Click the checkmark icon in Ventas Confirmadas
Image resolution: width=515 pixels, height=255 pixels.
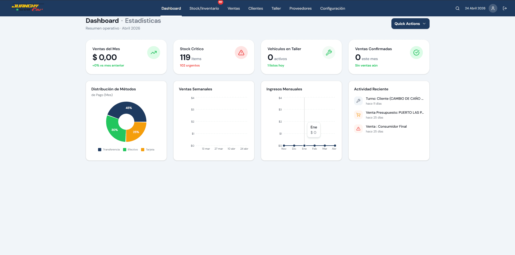tap(416, 53)
